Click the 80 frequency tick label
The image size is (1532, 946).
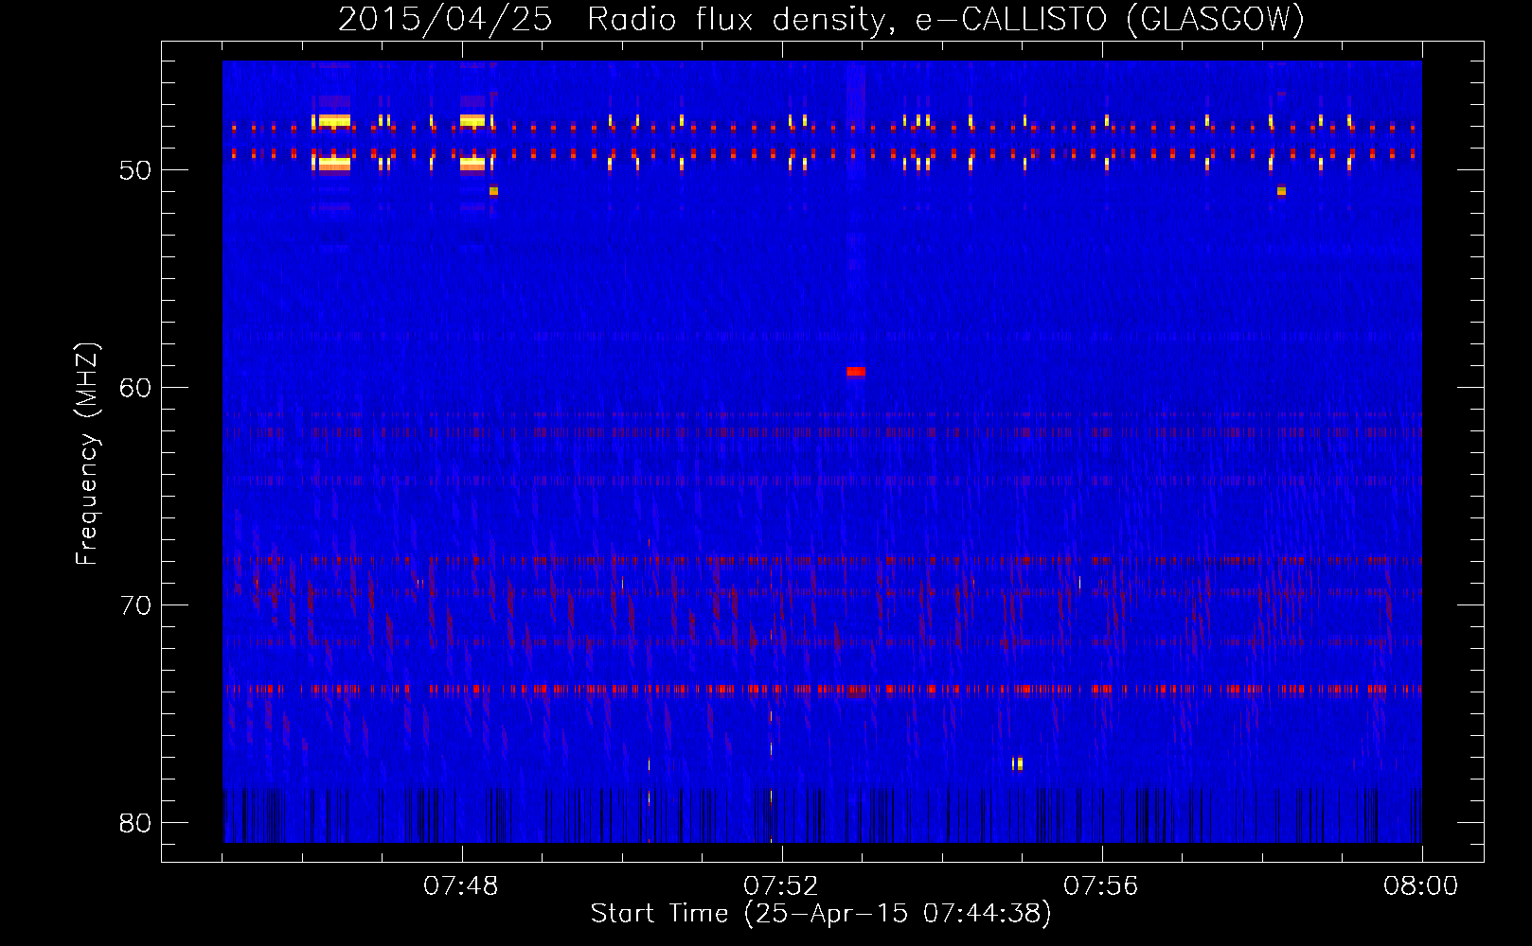(x=135, y=823)
